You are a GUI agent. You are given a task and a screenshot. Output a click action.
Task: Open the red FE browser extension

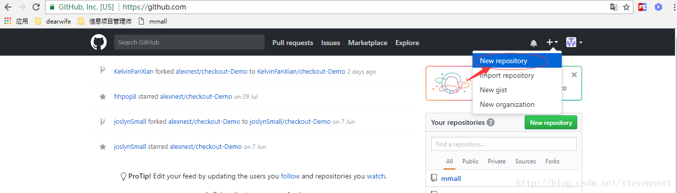coord(642,7)
